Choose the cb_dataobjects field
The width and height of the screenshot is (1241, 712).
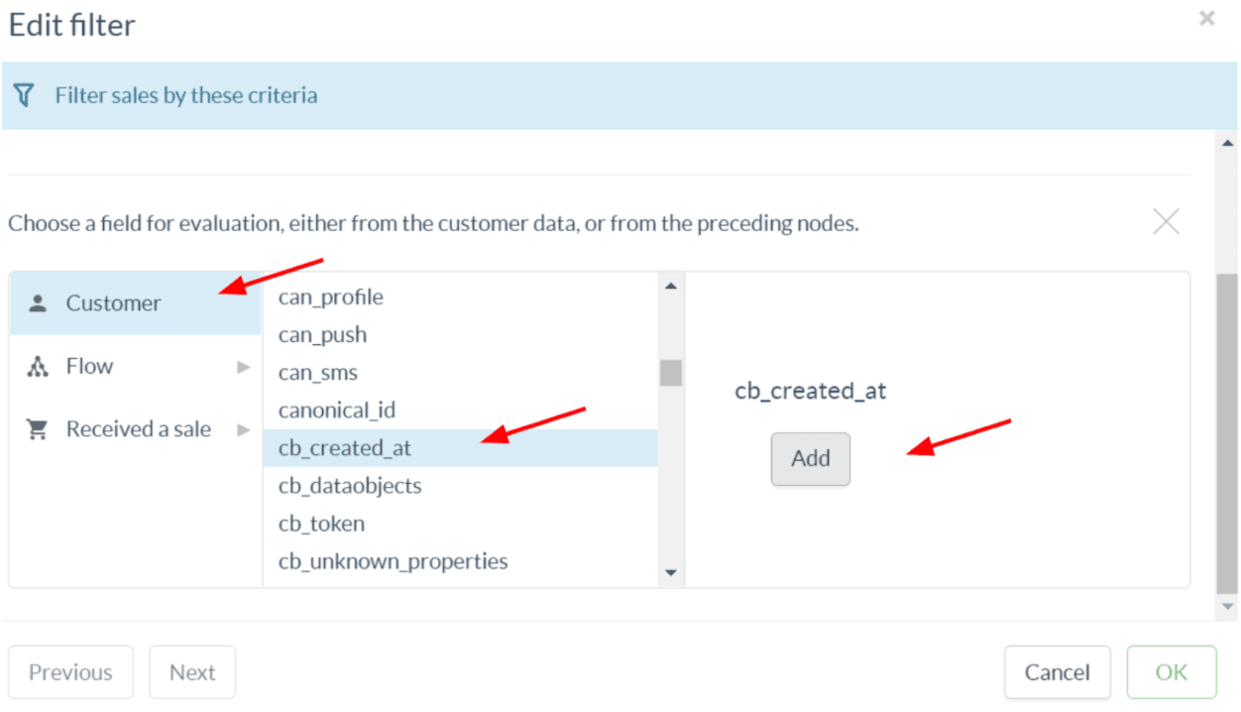[x=350, y=486]
